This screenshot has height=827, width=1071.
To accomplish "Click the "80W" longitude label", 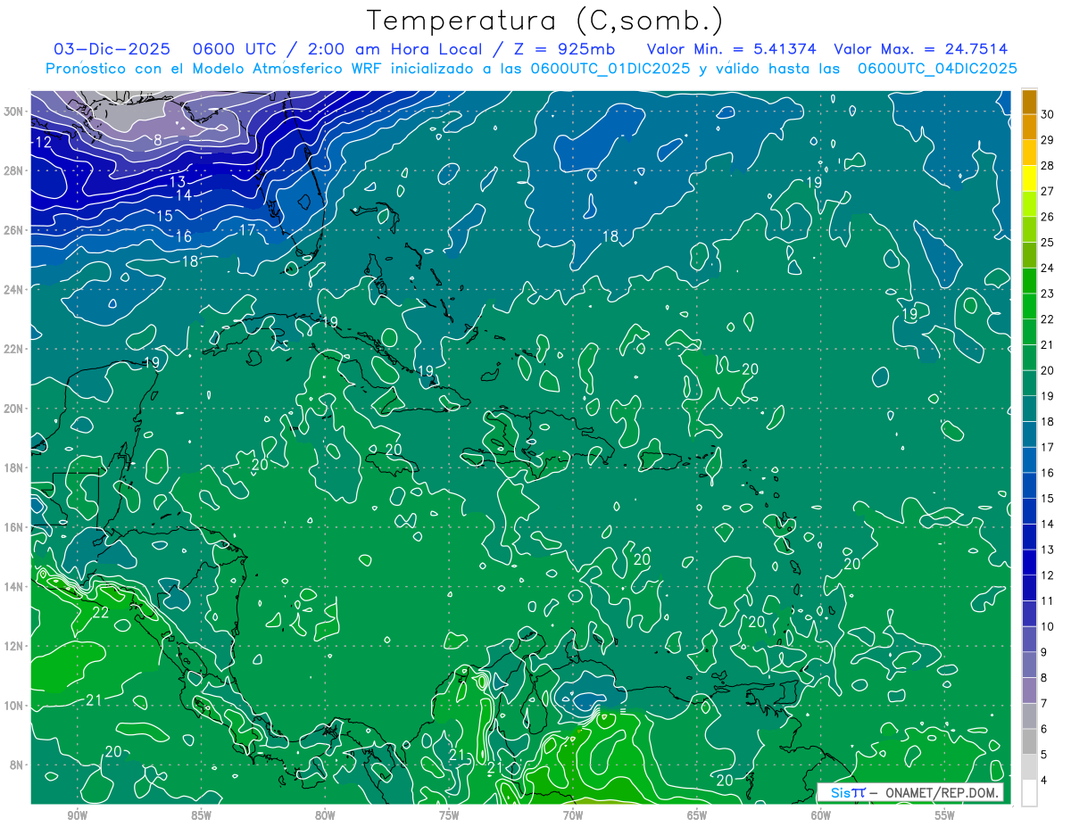I will pos(325,815).
